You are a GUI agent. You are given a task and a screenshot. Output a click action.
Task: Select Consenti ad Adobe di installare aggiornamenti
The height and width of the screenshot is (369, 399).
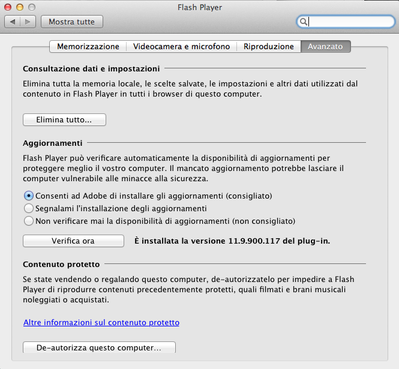28,196
